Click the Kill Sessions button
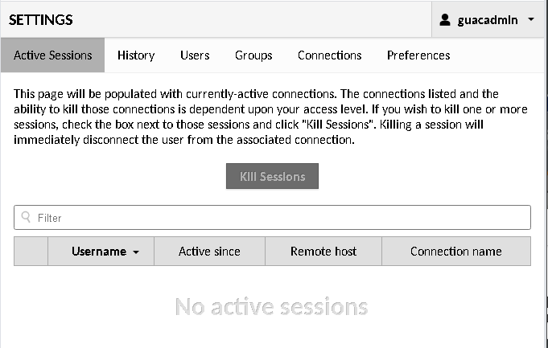 272,176
